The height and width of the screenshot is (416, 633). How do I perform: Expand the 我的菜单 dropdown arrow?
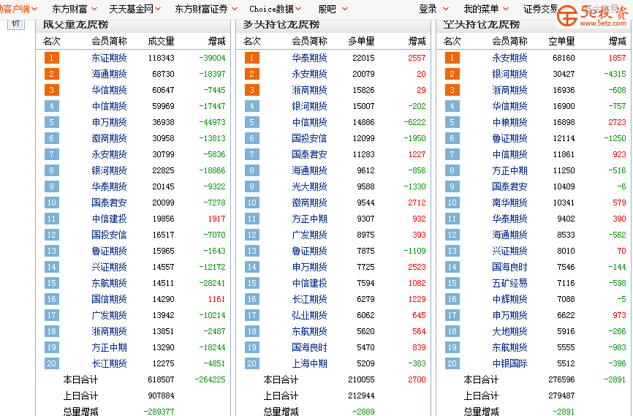[x=506, y=9]
